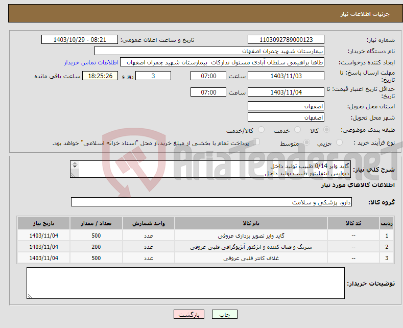This screenshot has height=328, width=403.
Task: Click the quantity 200 cell
Action: [x=96, y=247]
